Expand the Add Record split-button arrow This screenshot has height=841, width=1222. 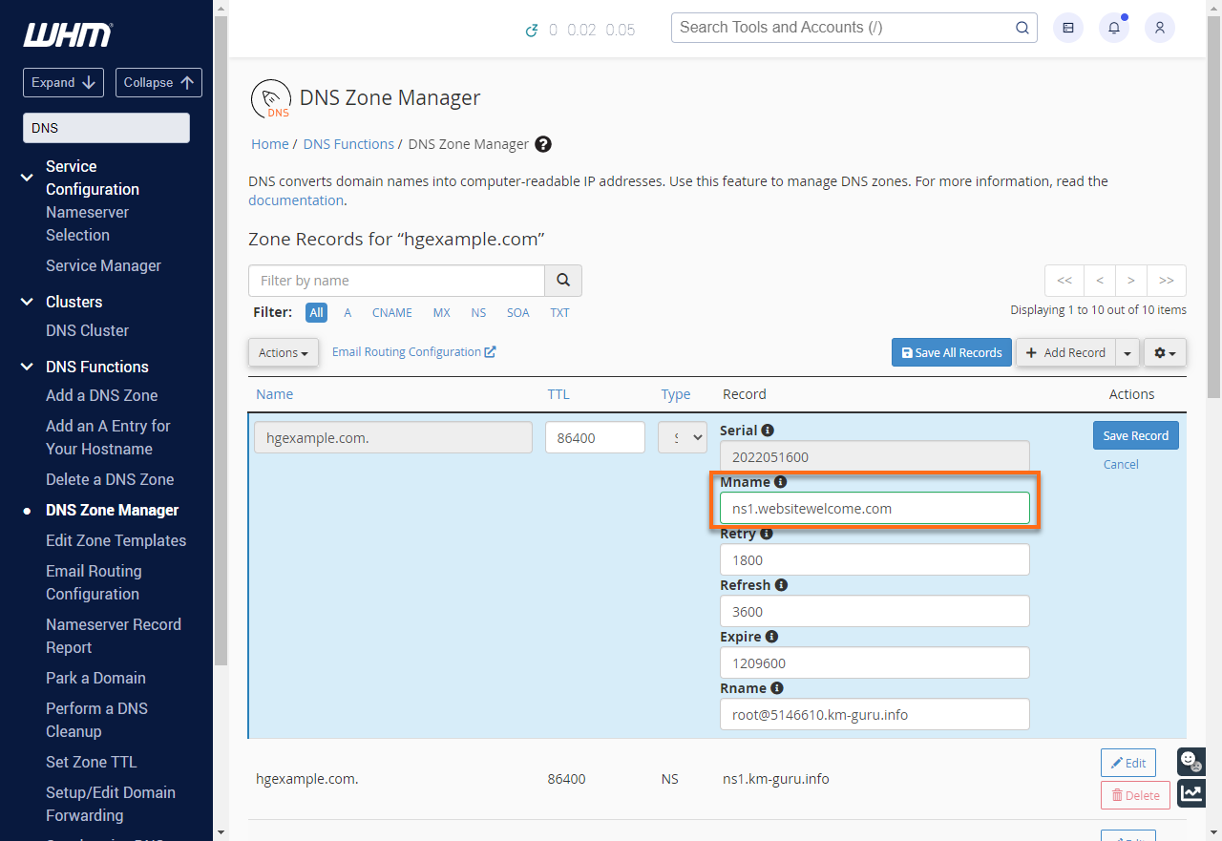tap(1127, 352)
